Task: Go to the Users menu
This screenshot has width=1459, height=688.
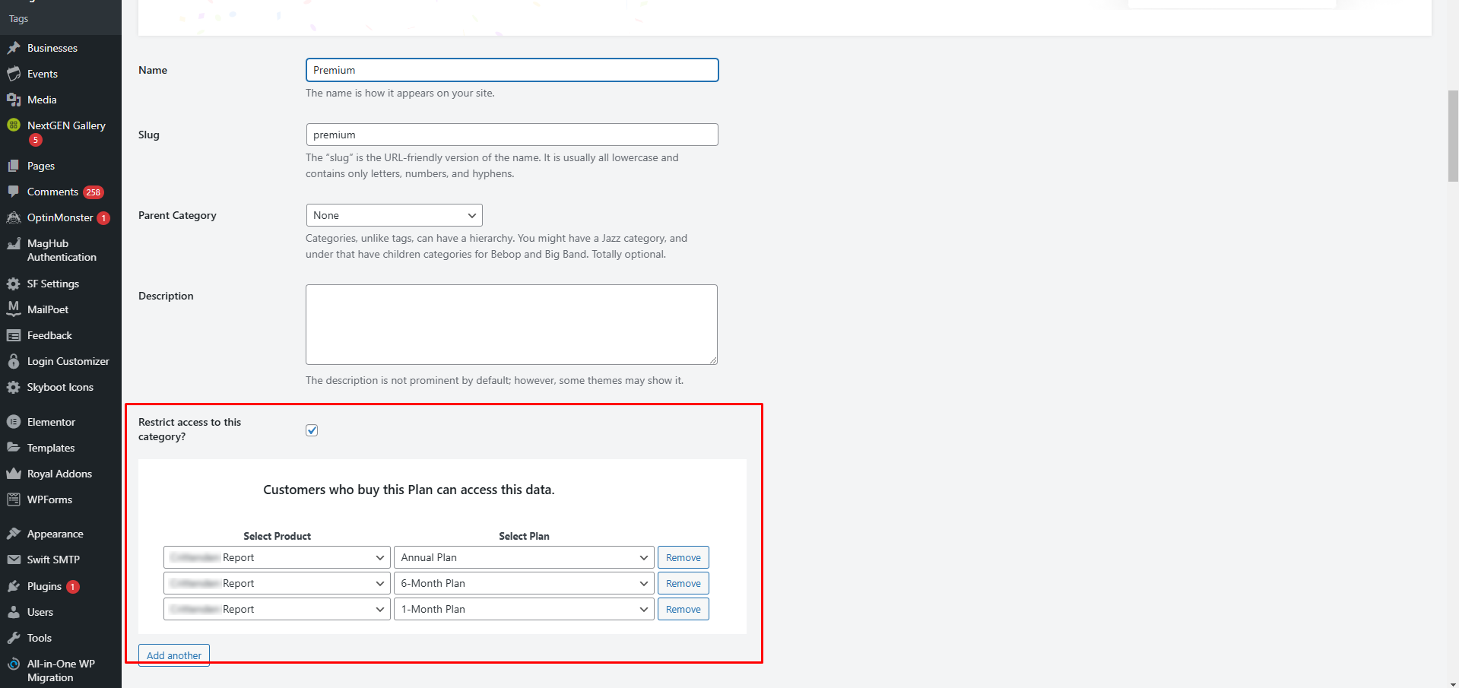Action: click(40, 612)
